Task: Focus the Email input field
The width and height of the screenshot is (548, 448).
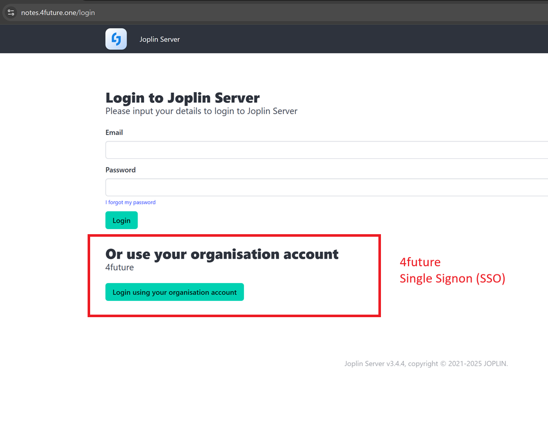Action: click(326, 150)
